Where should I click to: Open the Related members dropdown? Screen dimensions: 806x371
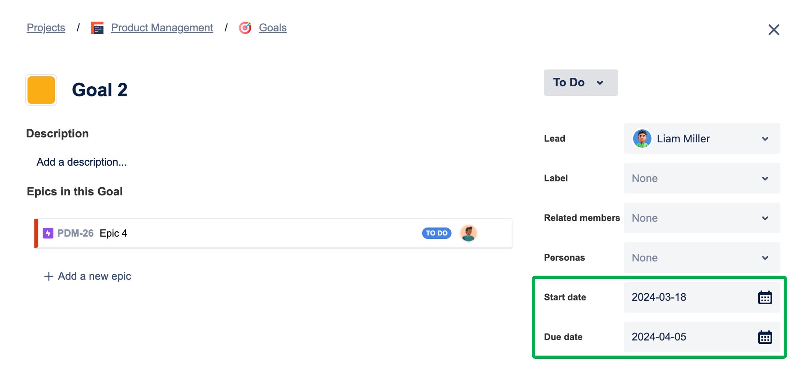(702, 218)
